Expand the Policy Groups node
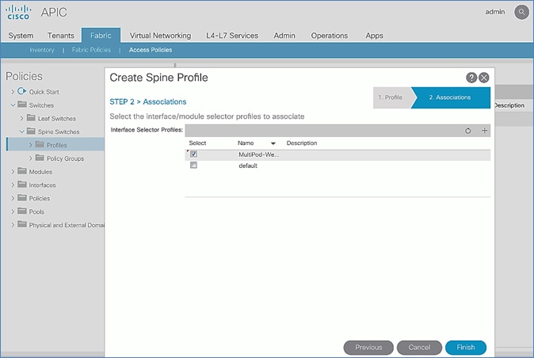Viewport: 534px width, 358px height. point(30,158)
